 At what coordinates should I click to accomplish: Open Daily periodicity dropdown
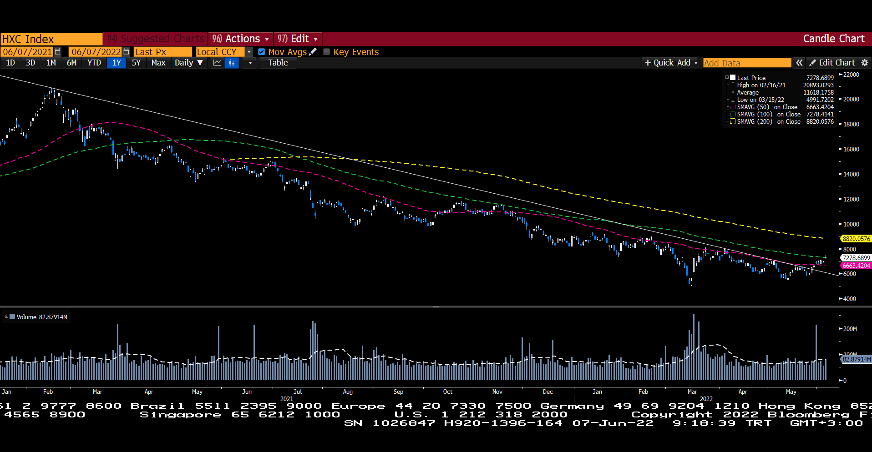point(188,63)
